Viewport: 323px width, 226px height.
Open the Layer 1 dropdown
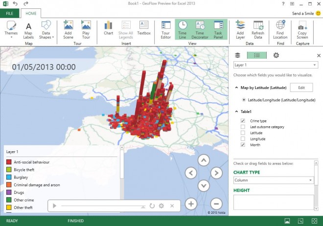tap(276, 65)
